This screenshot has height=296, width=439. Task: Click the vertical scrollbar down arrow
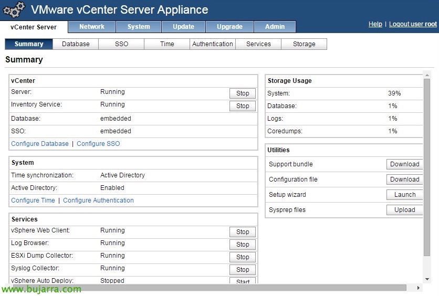(x=427, y=279)
